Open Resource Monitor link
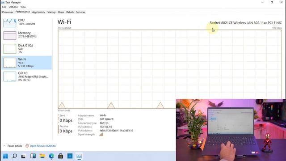The height and width of the screenshot is (161, 286). tap(43, 146)
